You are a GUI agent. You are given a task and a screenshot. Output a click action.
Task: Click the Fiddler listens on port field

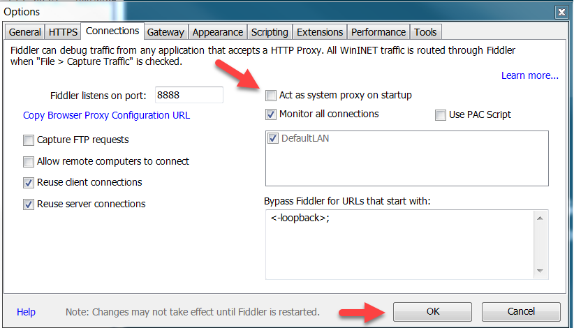click(189, 95)
